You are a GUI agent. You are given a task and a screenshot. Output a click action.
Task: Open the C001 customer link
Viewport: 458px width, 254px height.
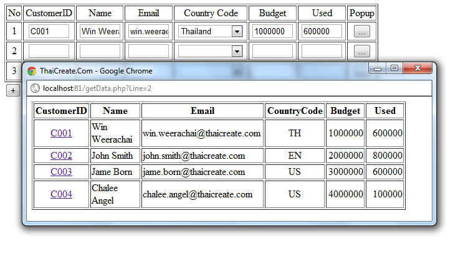(61, 133)
